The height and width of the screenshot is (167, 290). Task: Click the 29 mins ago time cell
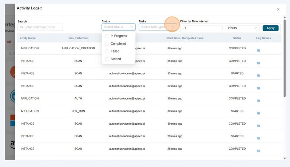tap(175, 136)
